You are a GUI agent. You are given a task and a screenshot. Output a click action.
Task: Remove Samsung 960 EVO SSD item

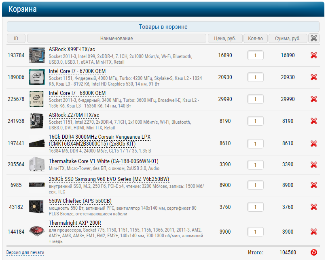coord(314,185)
